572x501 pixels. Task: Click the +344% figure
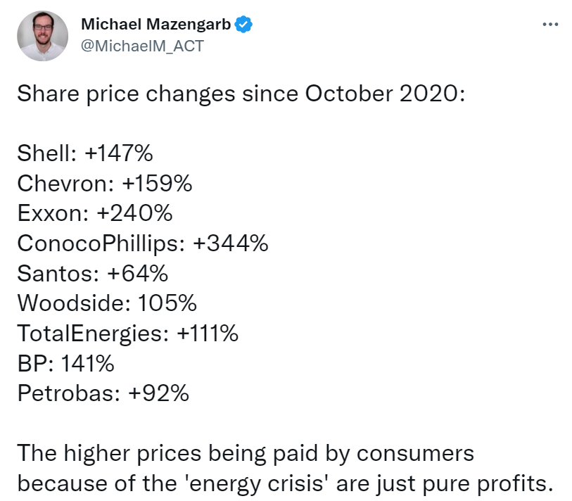click(231, 243)
